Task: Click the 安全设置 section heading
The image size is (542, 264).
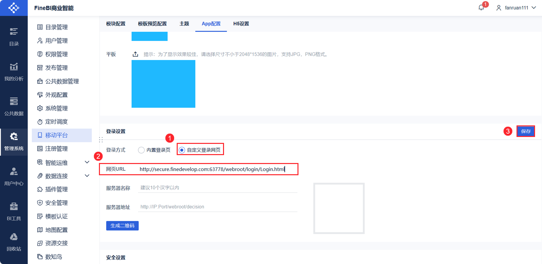Action: [116, 258]
